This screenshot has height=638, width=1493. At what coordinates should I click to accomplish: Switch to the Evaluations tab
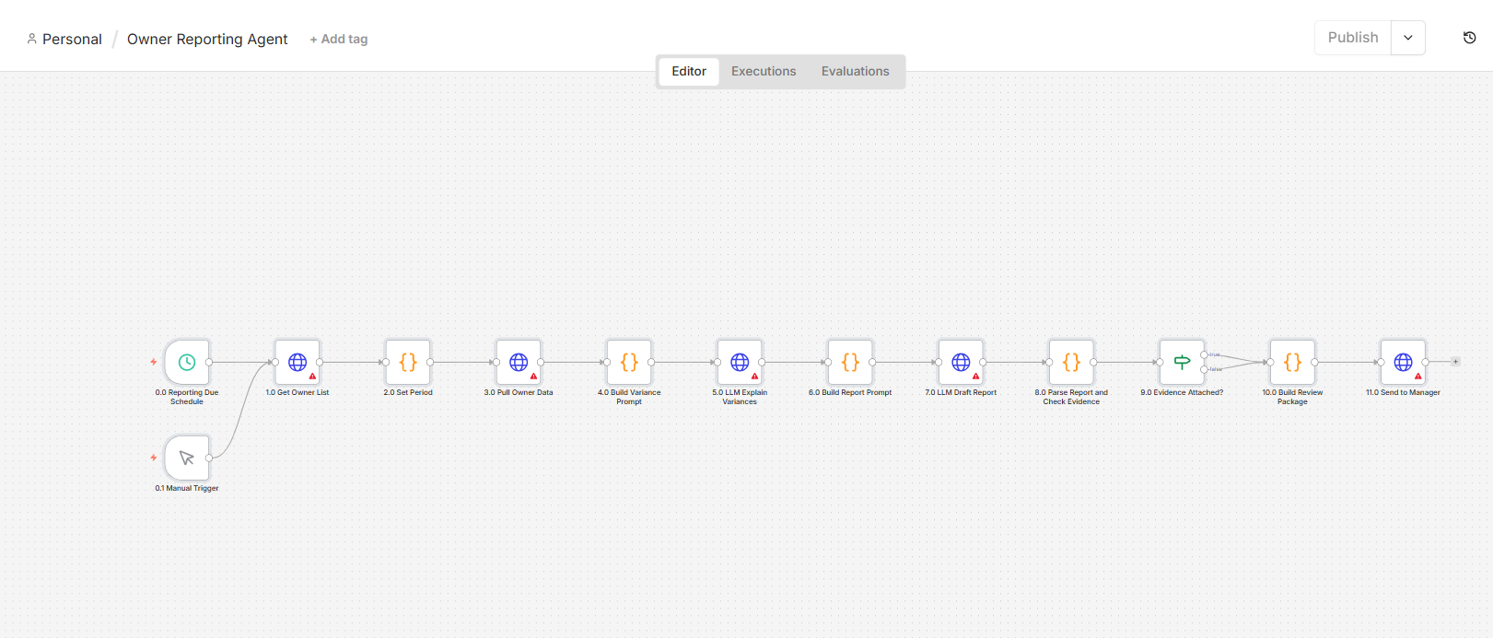pos(856,71)
